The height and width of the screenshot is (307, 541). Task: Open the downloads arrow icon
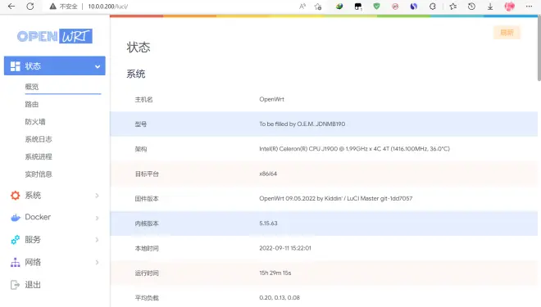pos(490,7)
